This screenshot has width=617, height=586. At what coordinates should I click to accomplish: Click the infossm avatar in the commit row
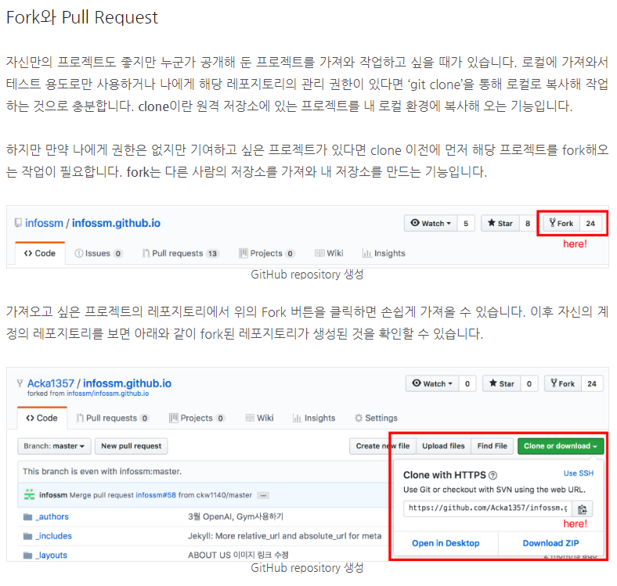30,494
